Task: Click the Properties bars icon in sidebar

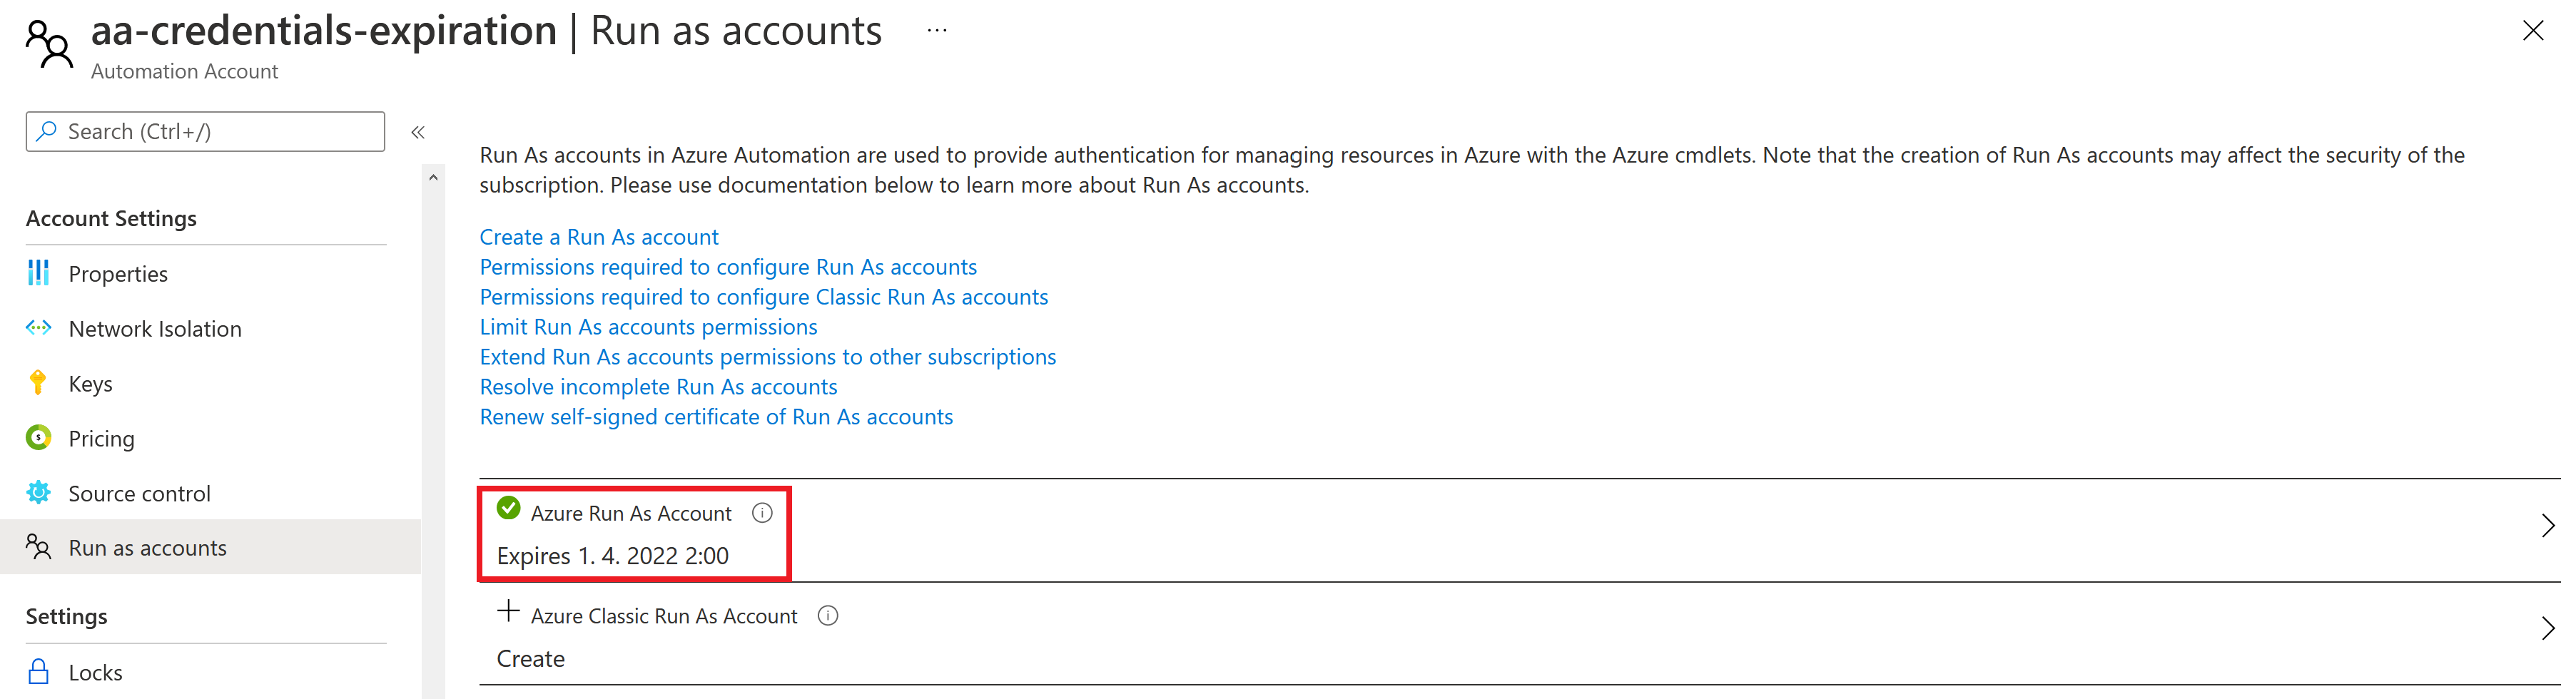Action: click(x=38, y=273)
